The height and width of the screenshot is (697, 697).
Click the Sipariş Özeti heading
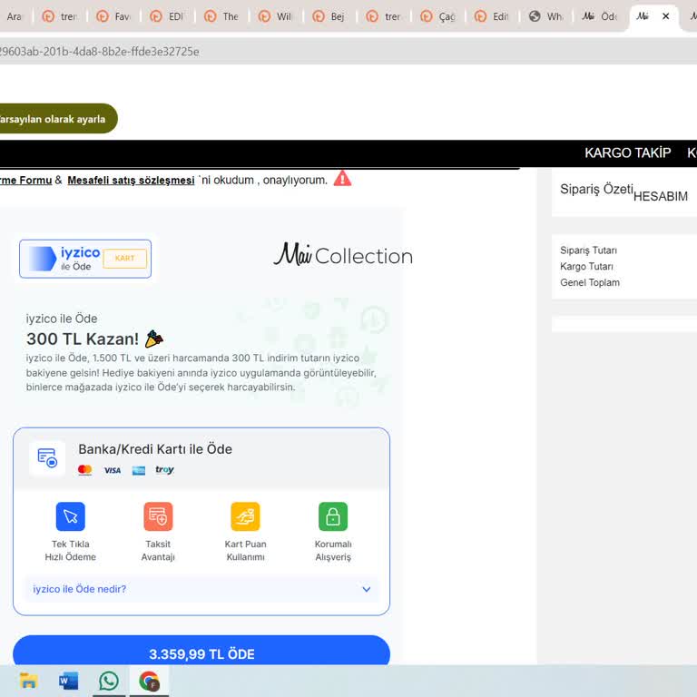point(596,189)
